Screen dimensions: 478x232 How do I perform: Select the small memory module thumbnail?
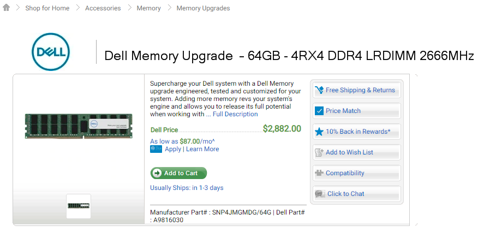pos(79,206)
